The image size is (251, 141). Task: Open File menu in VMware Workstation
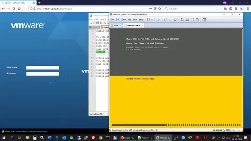[x=112, y=19]
